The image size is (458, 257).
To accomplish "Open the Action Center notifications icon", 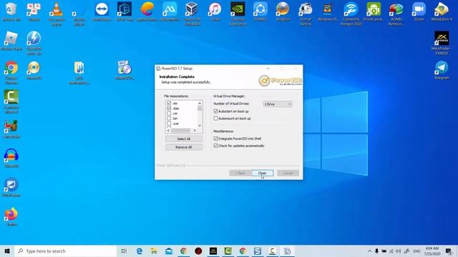I will tap(449, 251).
